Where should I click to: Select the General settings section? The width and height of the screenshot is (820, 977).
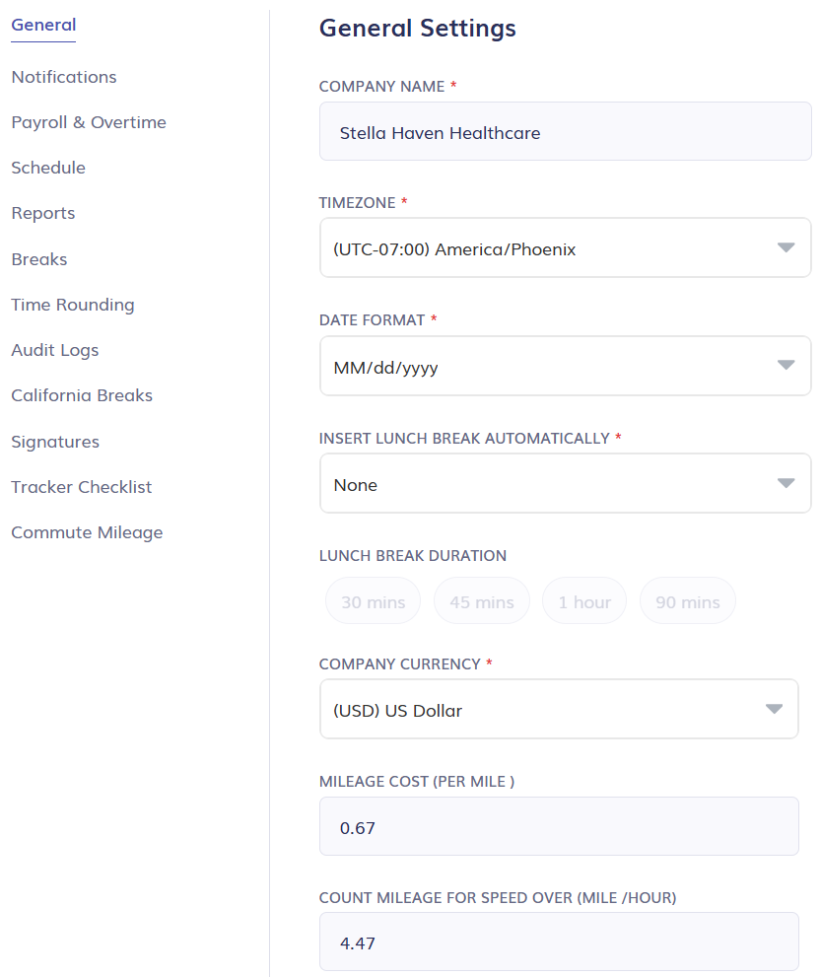pyautogui.click(x=43, y=25)
